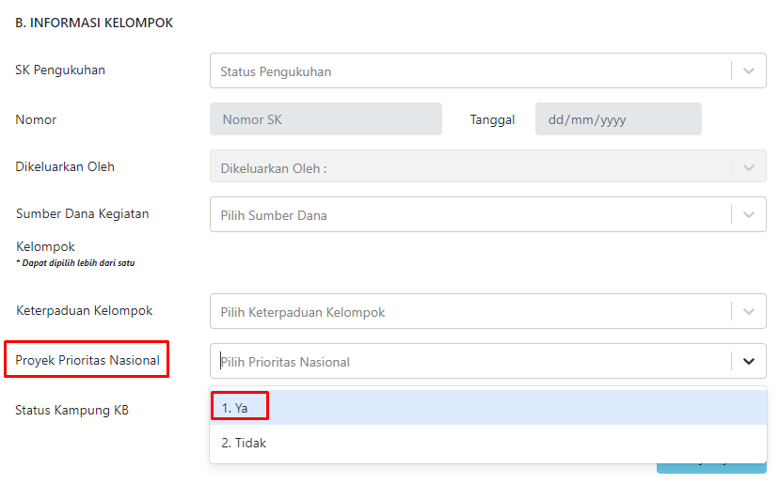This screenshot has width=779, height=500.
Task: Click the Tanggal label
Action: pyautogui.click(x=492, y=119)
